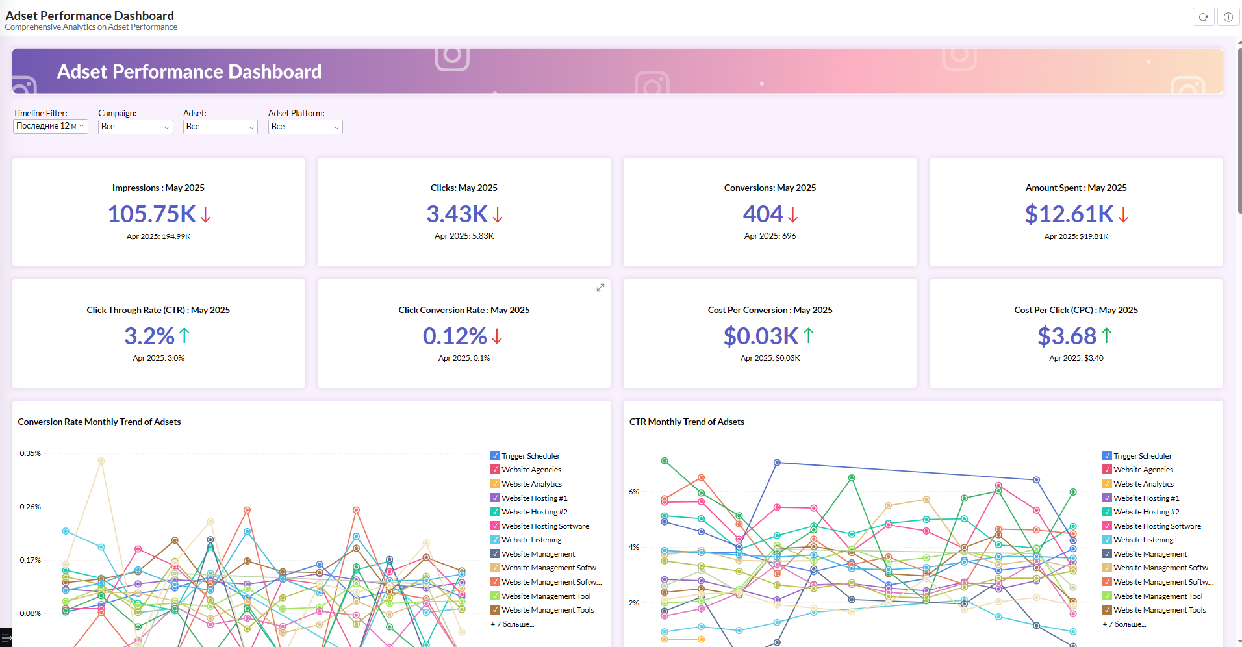Open the Campaign filter dropdown
This screenshot has height=647, width=1242.
click(x=136, y=127)
